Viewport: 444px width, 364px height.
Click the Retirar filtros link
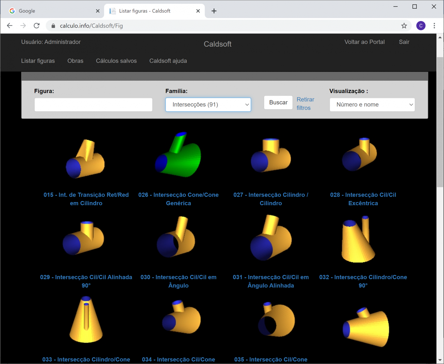(305, 104)
